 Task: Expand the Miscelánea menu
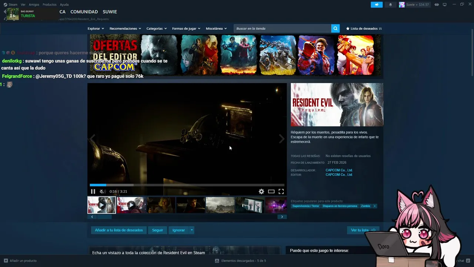point(216,29)
